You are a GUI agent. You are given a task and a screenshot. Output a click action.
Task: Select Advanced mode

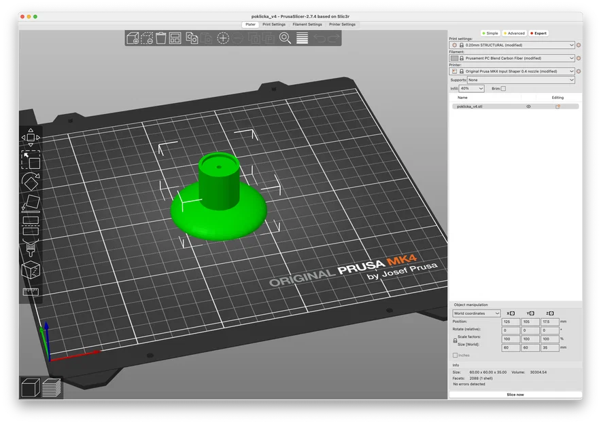(514, 33)
